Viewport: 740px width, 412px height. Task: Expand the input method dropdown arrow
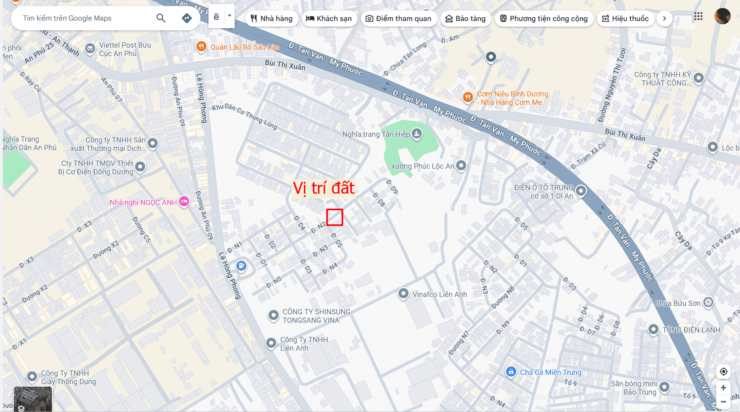pyautogui.click(x=229, y=16)
